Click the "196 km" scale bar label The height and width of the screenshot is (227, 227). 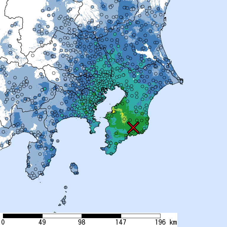coord(166,222)
